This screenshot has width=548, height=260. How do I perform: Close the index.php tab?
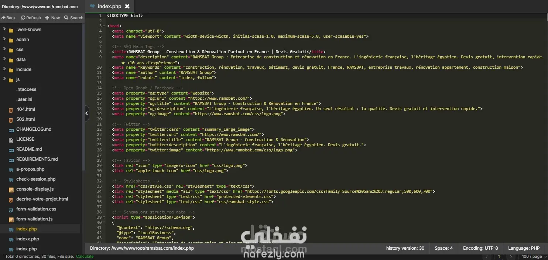127,6
